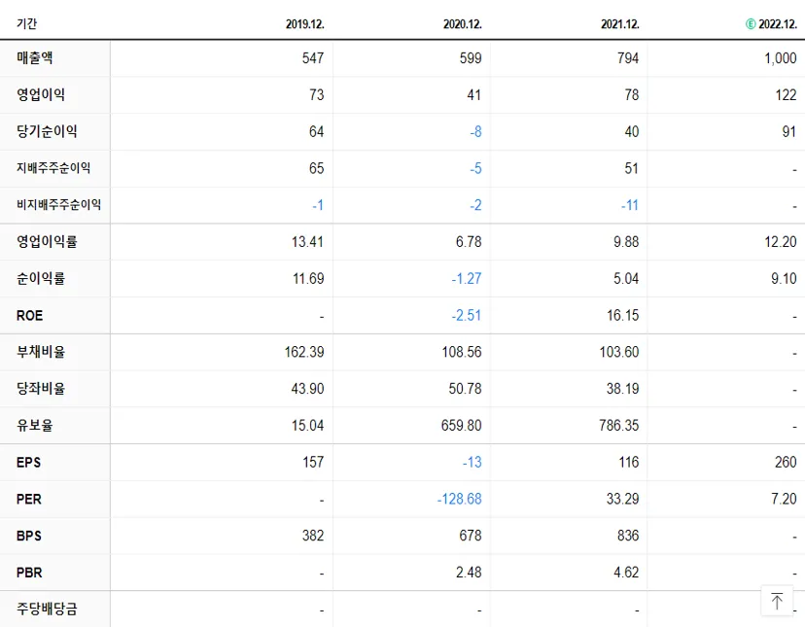Viewport: 805px width, 627px height.
Task: Click the 786.35 reserve ratio value
Action: point(619,425)
